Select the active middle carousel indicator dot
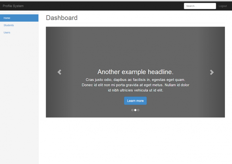This screenshot has width=232, height=164. 135,110
